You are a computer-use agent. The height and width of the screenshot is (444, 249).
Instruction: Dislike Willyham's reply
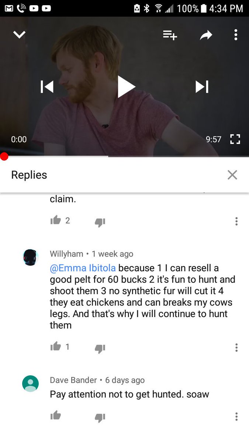(100, 348)
